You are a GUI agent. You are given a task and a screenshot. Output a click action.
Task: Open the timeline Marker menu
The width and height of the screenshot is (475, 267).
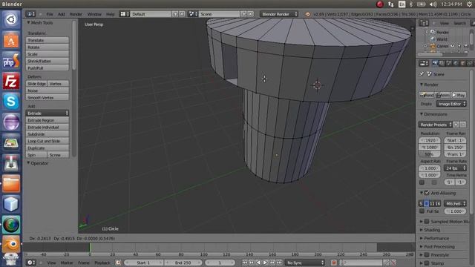pos(67,263)
